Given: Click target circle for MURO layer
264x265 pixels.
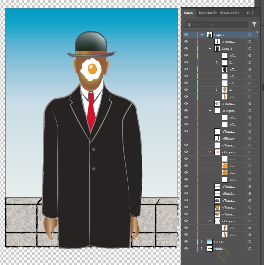Looking at the screenshot, I should tap(250, 249).
